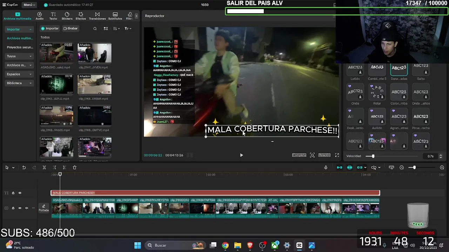
Task: Select the clip_01HY...JYVEN.mp4 thumbnail
Action: [94, 53]
